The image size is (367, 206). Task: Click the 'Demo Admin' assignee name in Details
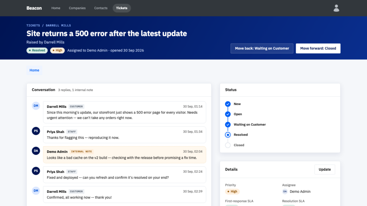pyautogui.click(x=300, y=192)
